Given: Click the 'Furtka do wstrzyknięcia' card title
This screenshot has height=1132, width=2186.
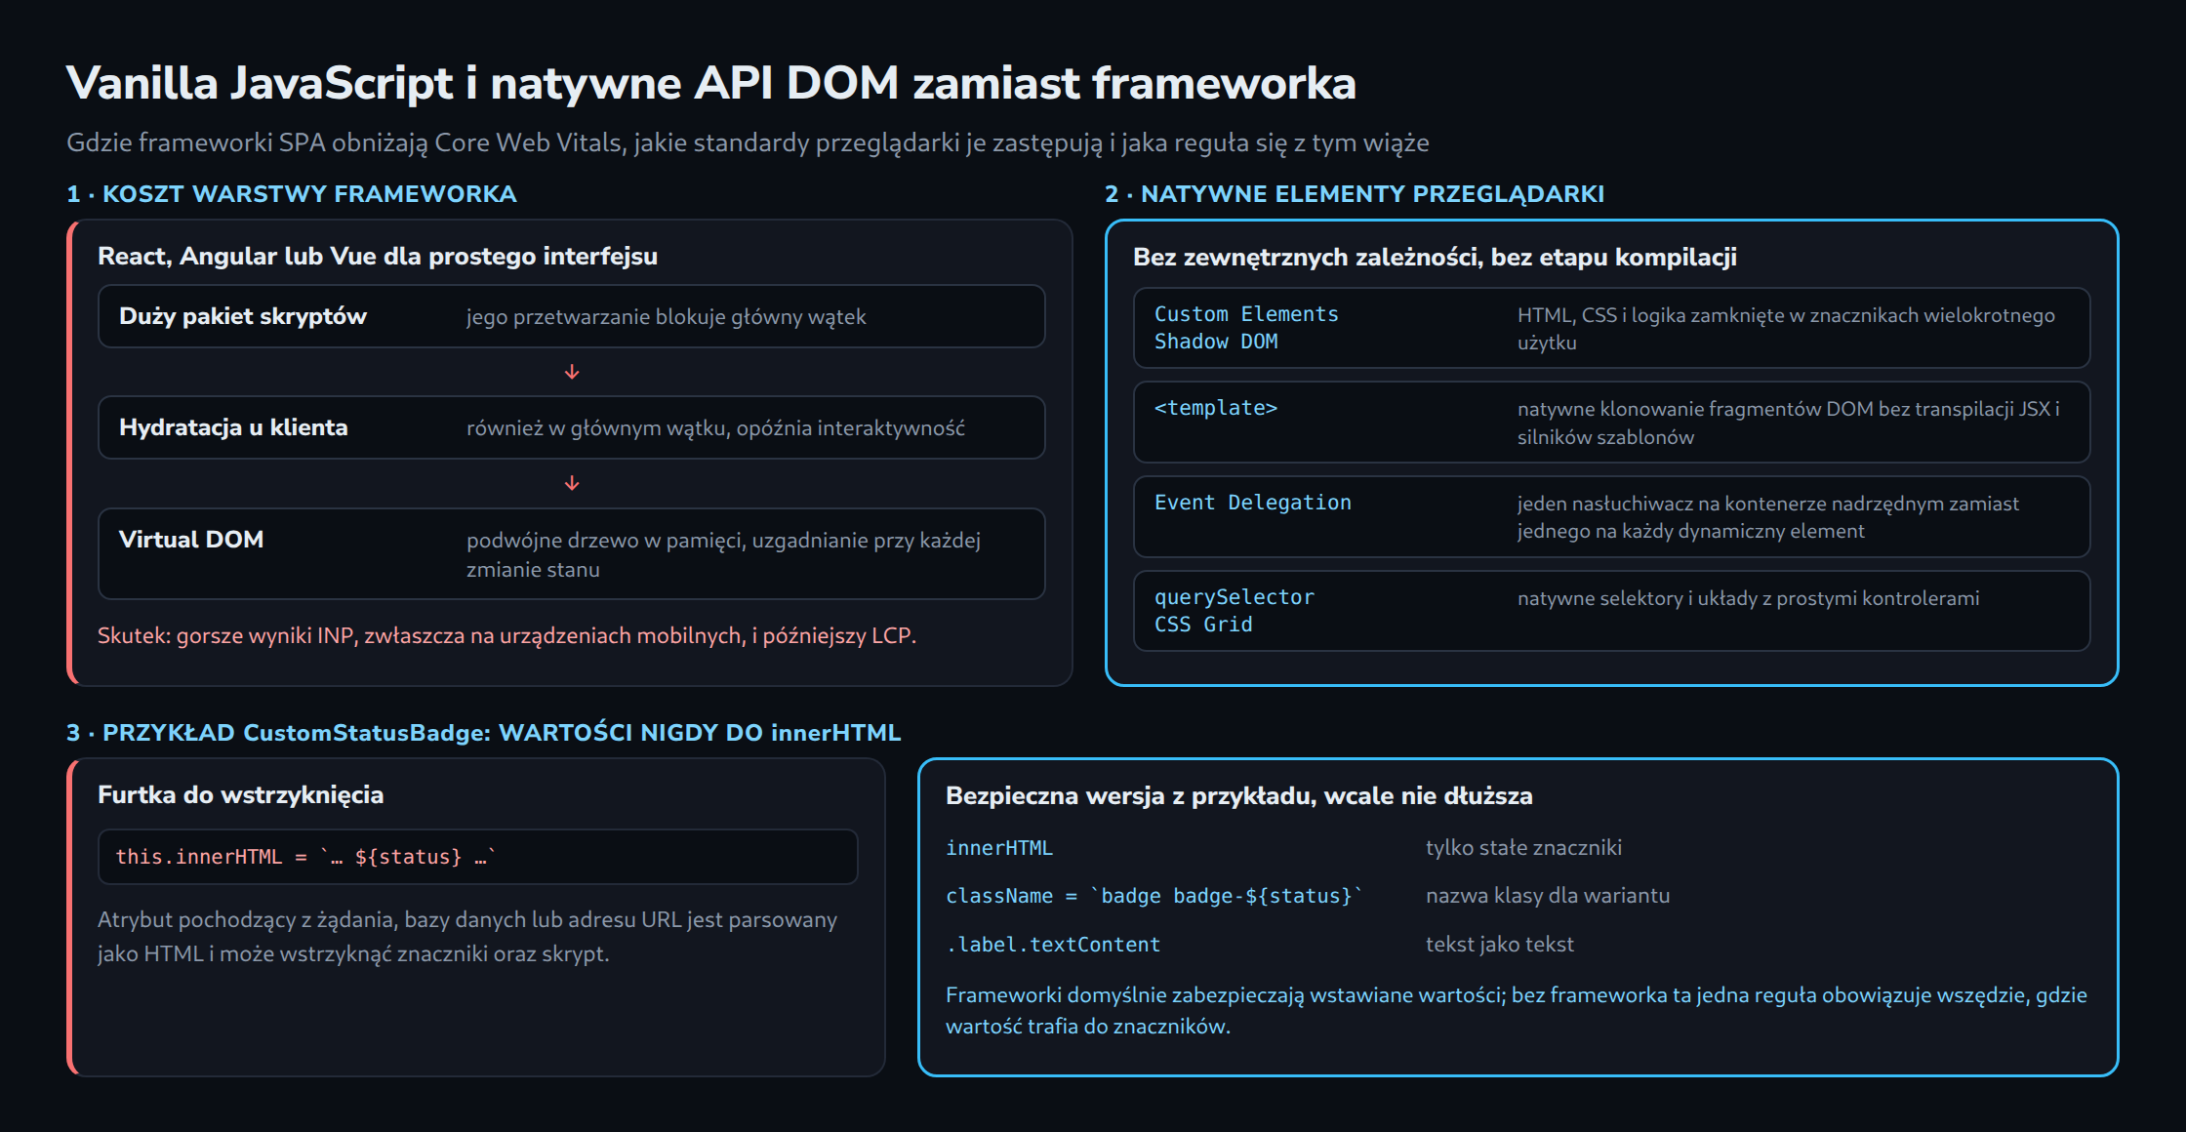Looking at the screenshot, I should [x=240, y=794].
